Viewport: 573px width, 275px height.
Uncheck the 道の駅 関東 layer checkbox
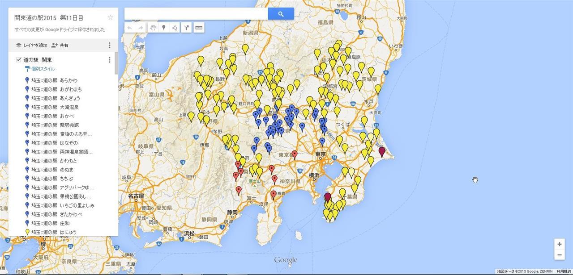[x=18, y=60]
